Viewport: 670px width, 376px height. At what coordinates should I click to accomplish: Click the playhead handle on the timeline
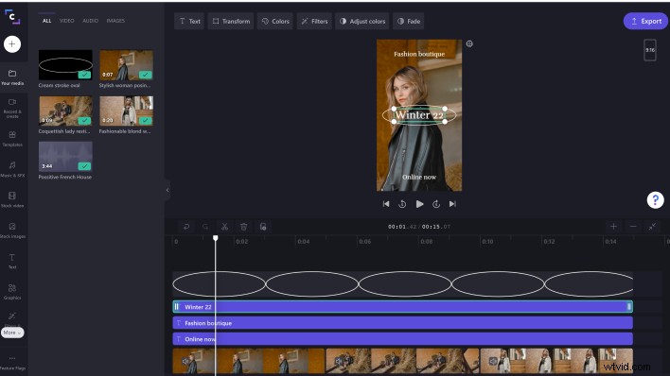(216, 238)
